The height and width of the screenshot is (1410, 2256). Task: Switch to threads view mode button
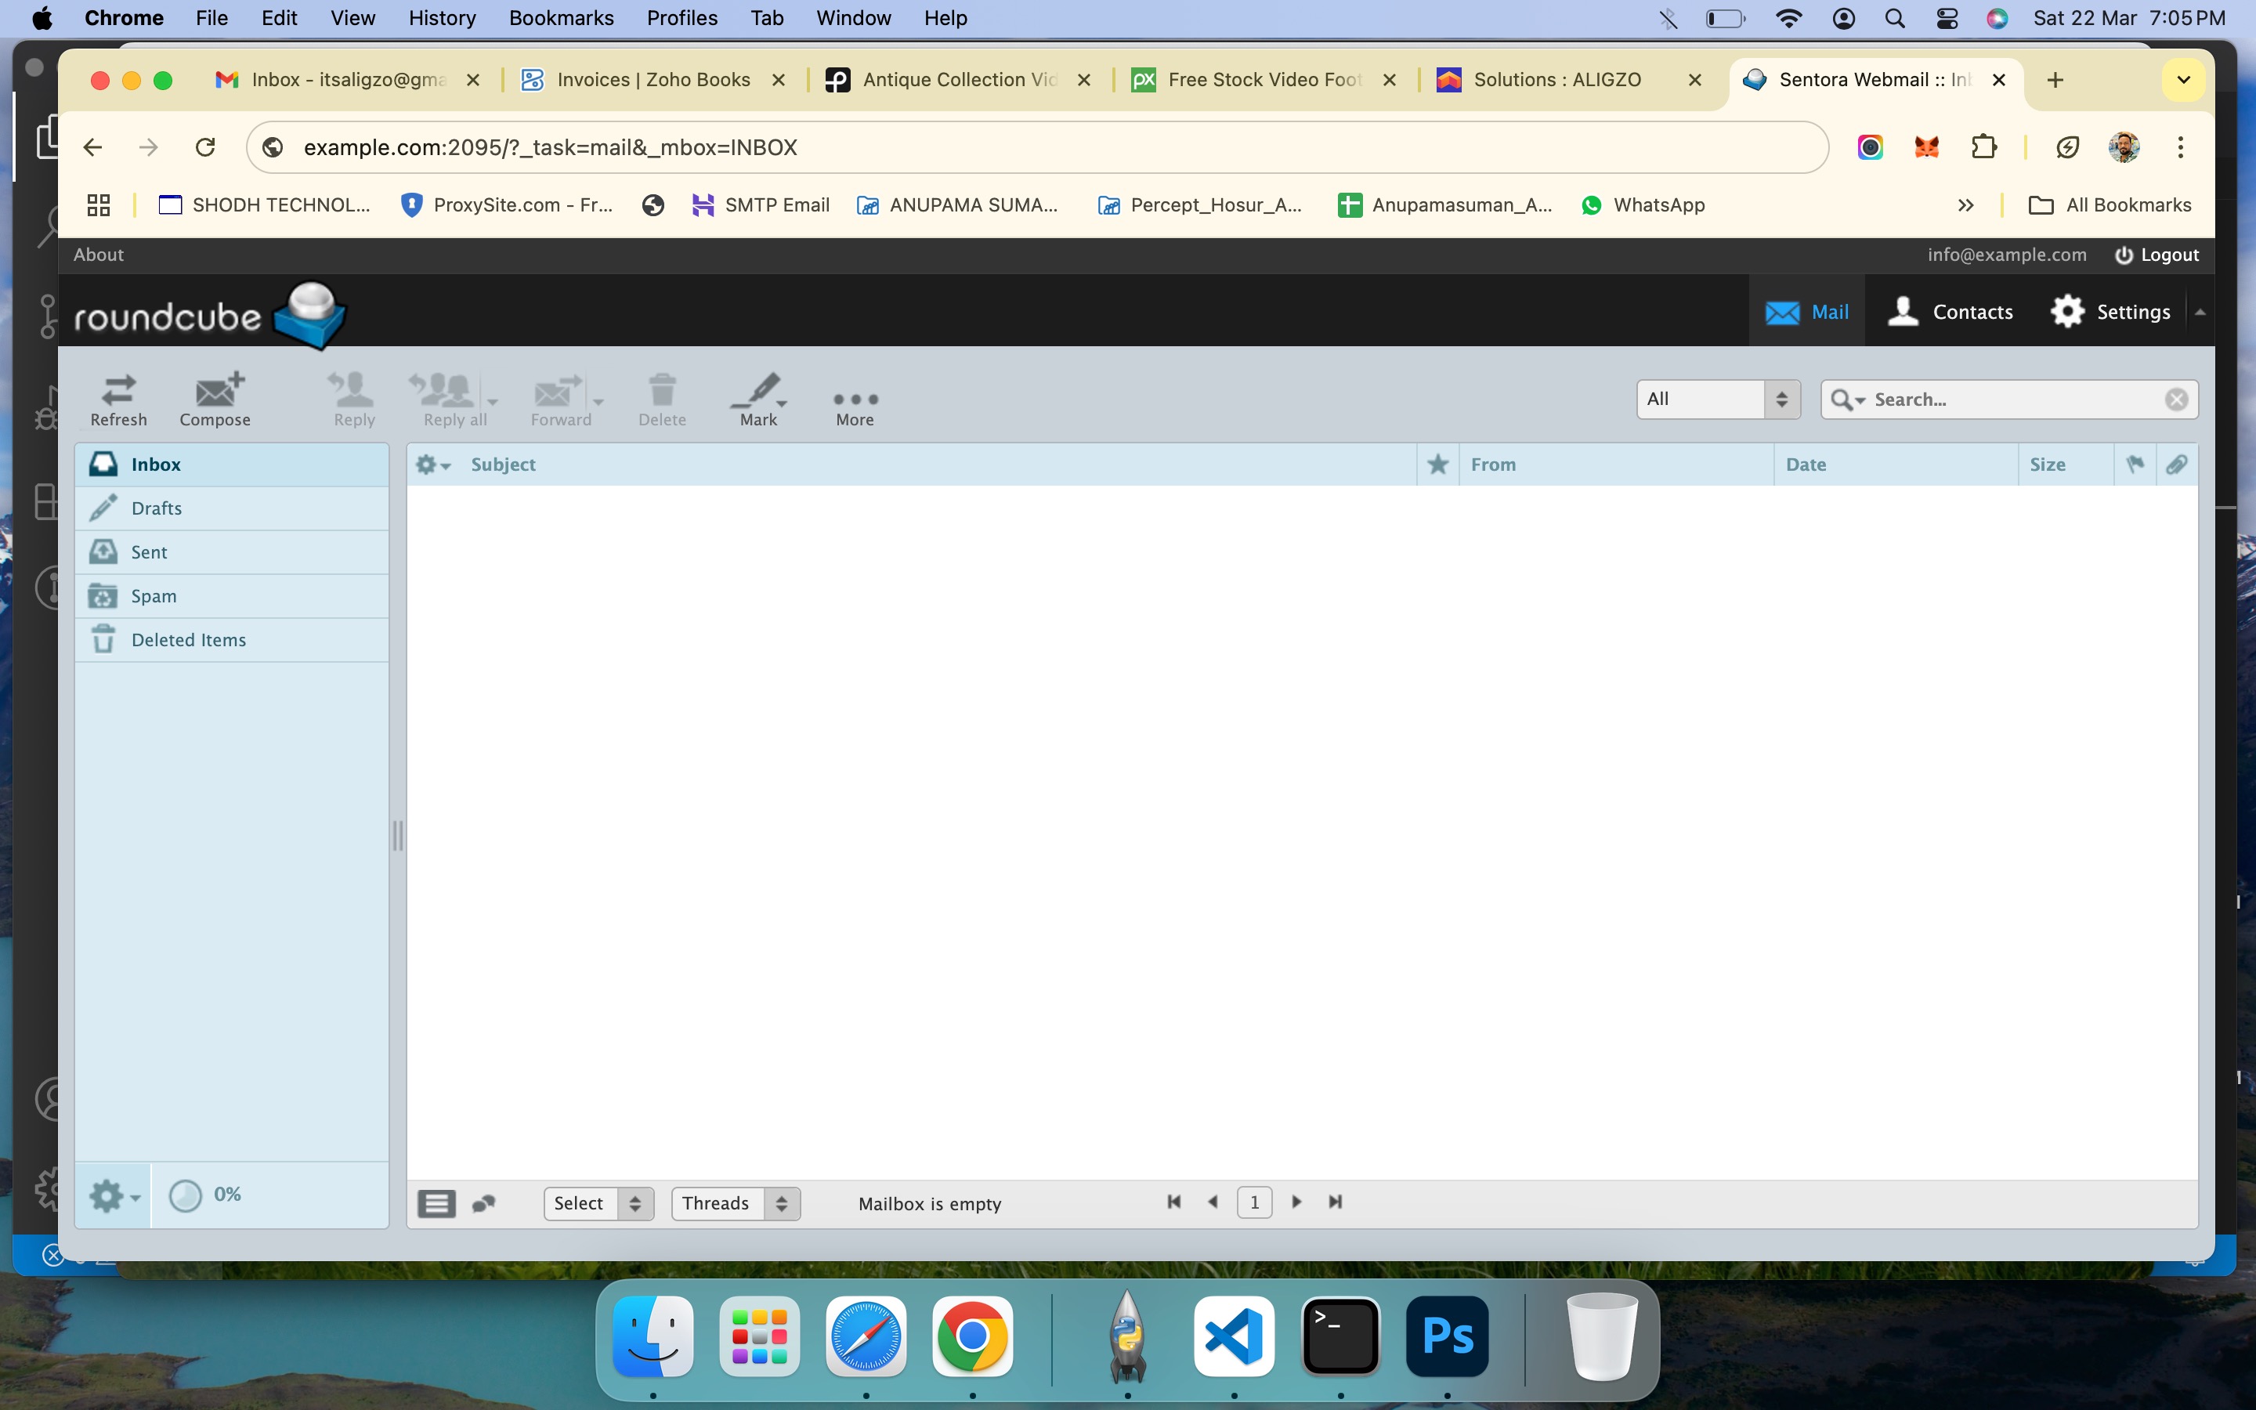pyautogui.click(x=484, y=1203)
